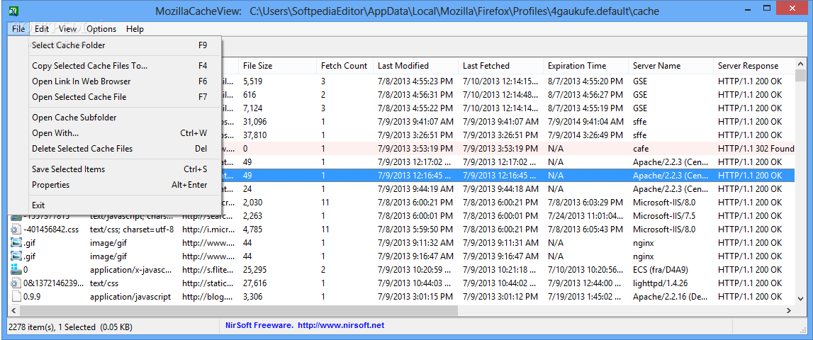Viewport: 813px width, 340px height.
Task: Sort by the Fetch Count column header
Action: (344, 66)
